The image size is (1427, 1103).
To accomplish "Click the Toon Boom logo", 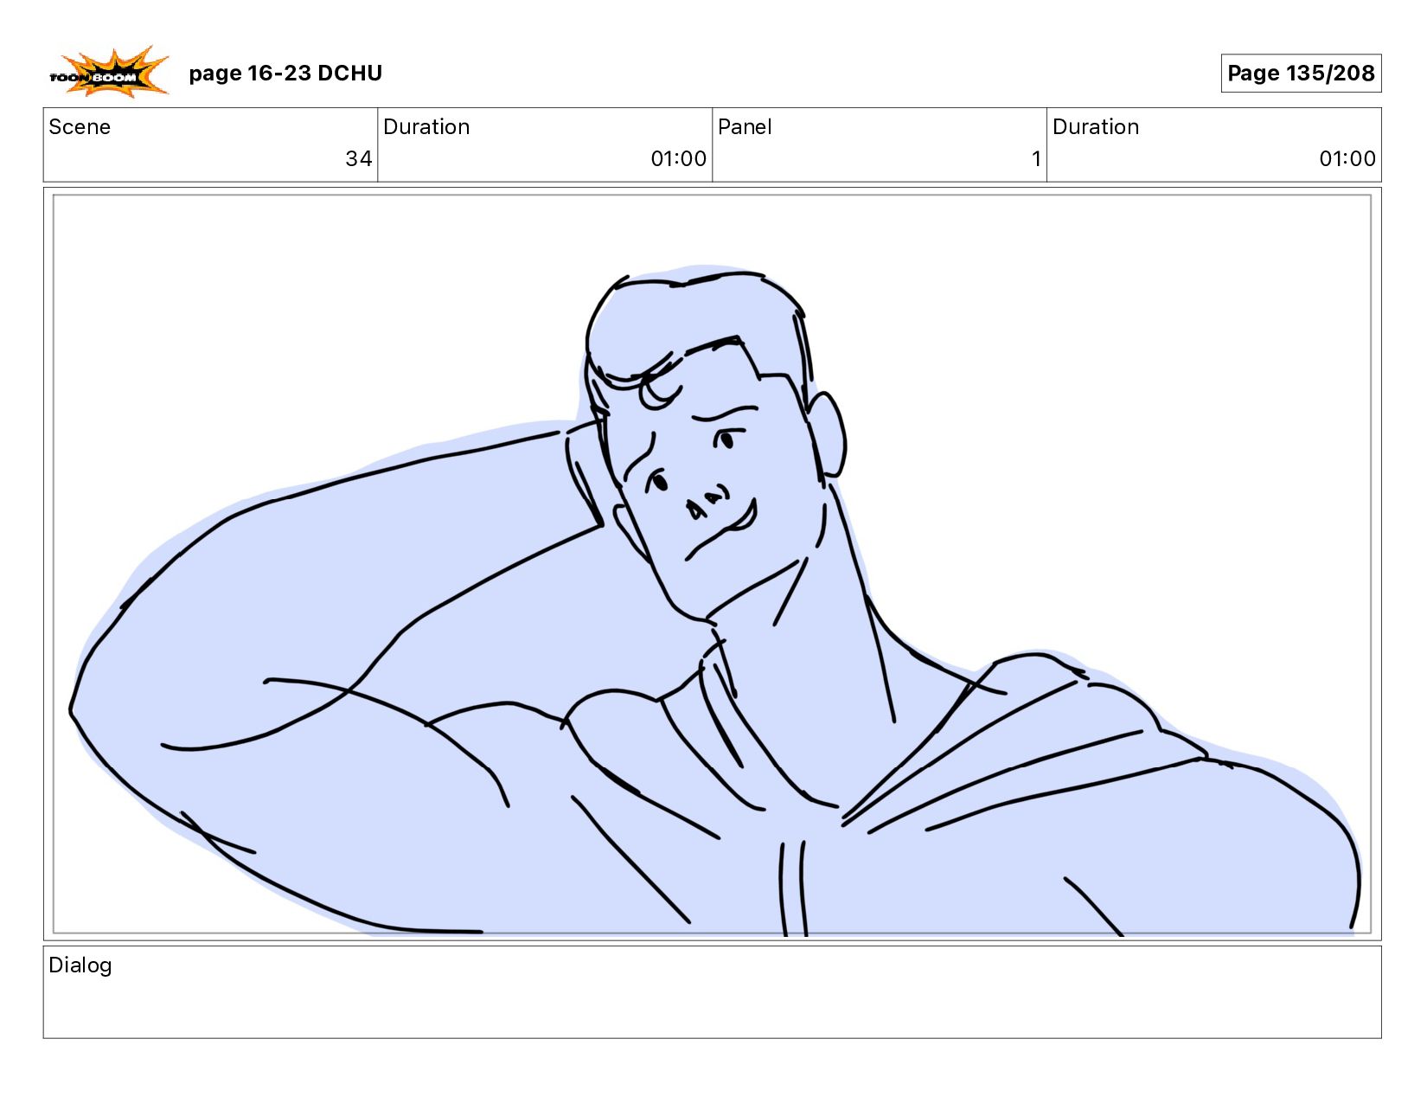I will pos(108,72).
